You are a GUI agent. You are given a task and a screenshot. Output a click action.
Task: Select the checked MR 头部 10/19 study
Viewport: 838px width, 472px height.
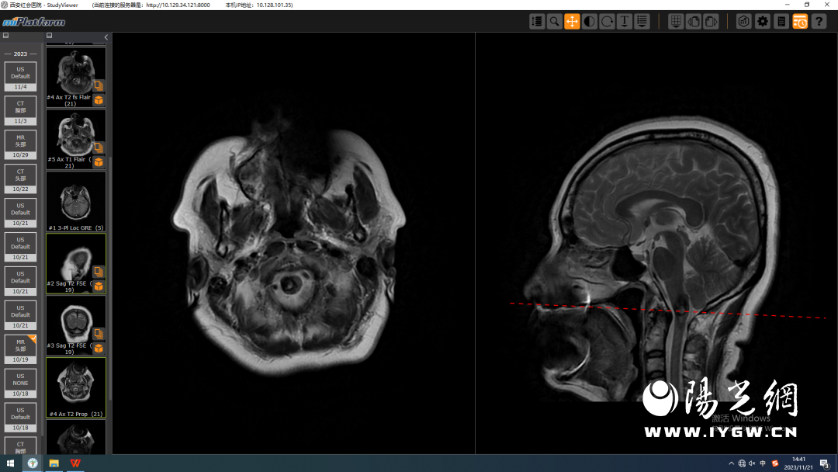point(20,349)
